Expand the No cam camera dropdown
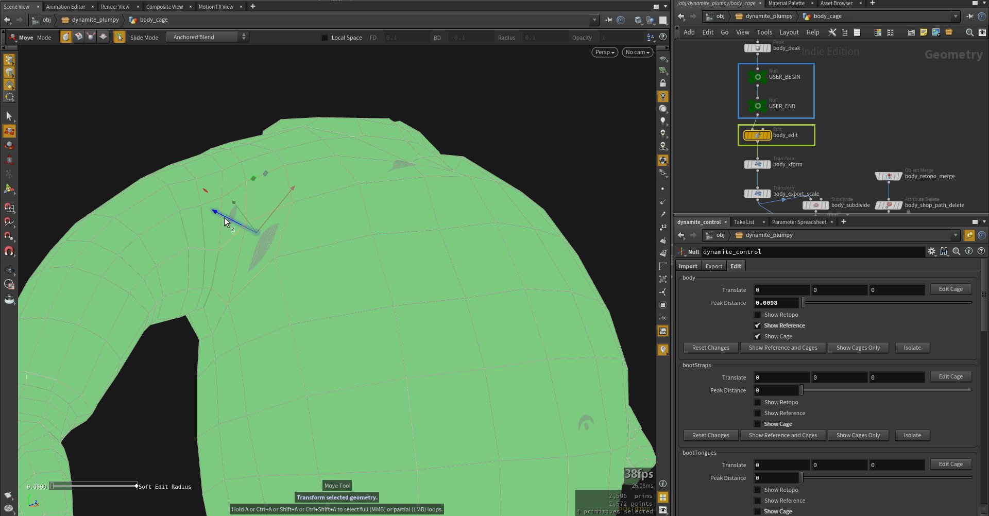989x516 pixels. (x=637, y=53)
